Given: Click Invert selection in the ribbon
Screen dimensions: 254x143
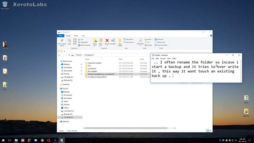Looking at the screenshot, I should (161, 45).
